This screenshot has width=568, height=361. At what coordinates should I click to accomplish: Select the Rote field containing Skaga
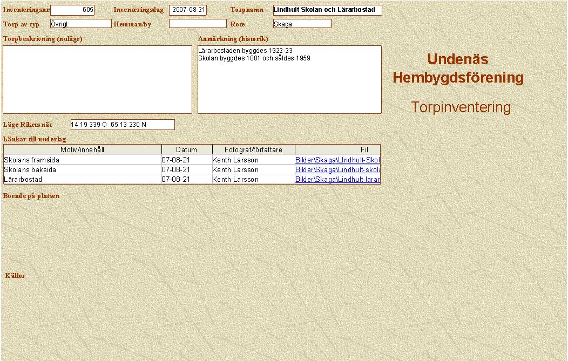(302, 24)
